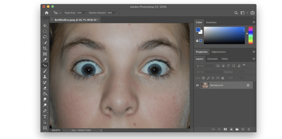Image resolution: width=282 pixels, height=139 pixels.
Task: Toggle the lock icon on Background layer
Action: (x=248, y=85)
